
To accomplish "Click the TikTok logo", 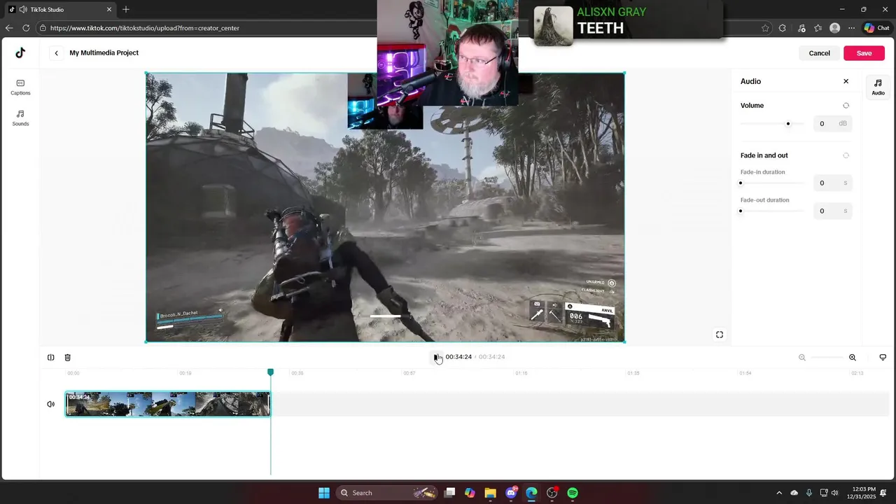I will pyautogui.click(x=20, y=52).
